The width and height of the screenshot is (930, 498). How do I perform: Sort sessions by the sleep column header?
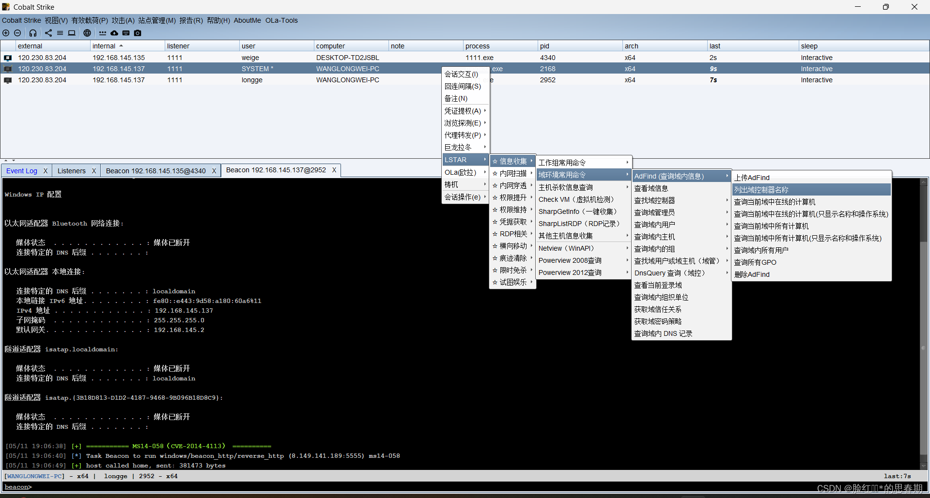click(x=864, y=46)
